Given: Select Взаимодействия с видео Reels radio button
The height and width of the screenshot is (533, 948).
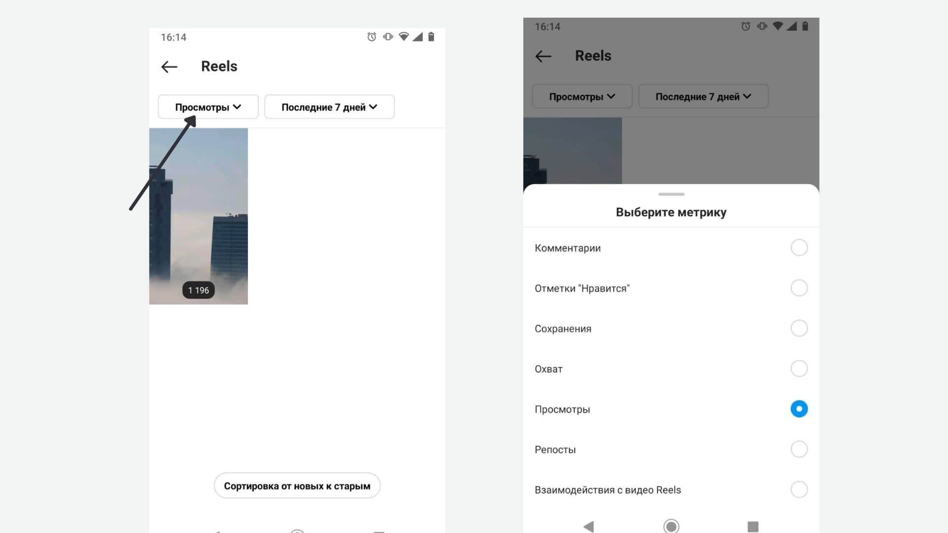Looking at the screenshot, I should tap(799, 490).
